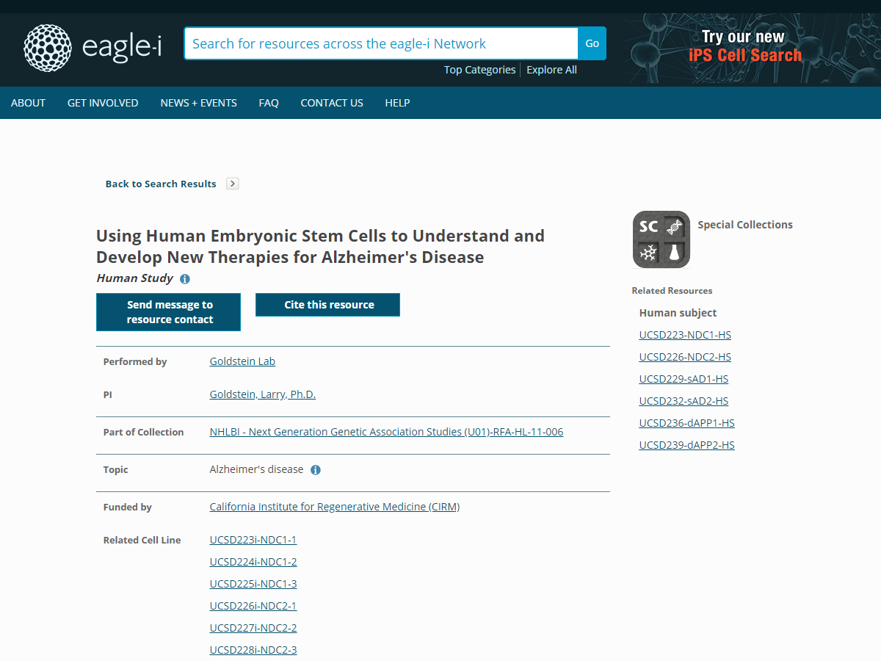Click arrow icon beside Back to Search Results

(x=233, y=184)
